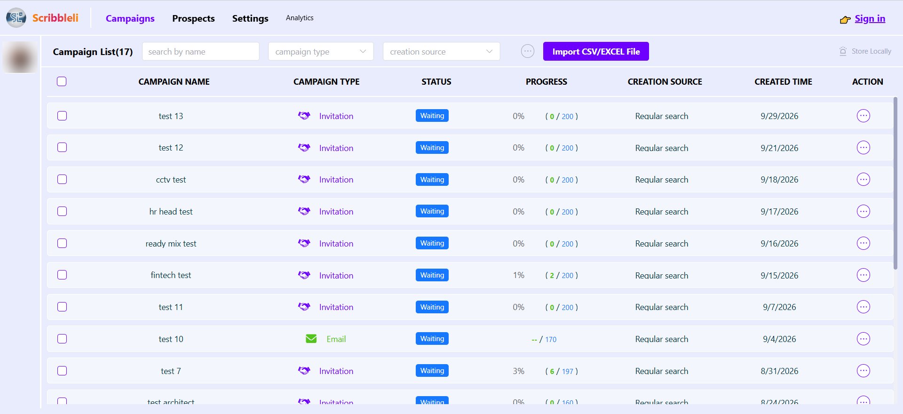This screenshot has width=903, height=414.
Task: Click the handshake Invitation icon for test 13
Action: (x=304, y=116)
